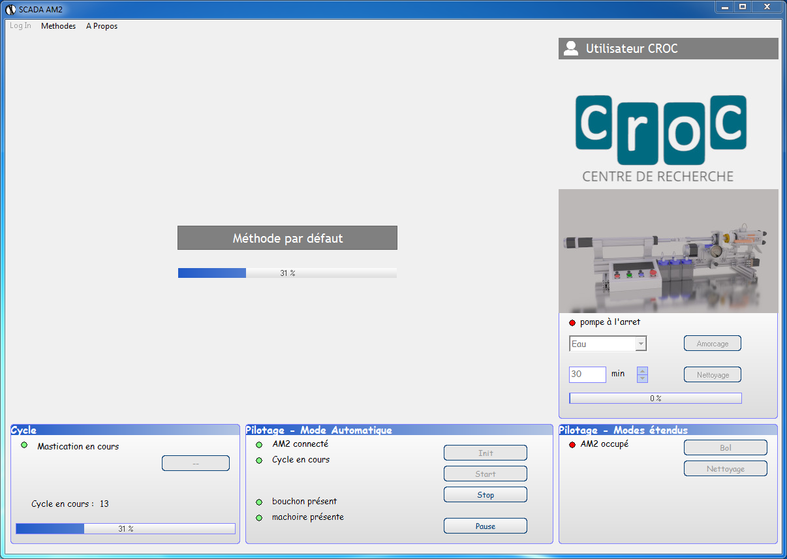Click the bouchon présent green indicator

click(x=259, y=502)
